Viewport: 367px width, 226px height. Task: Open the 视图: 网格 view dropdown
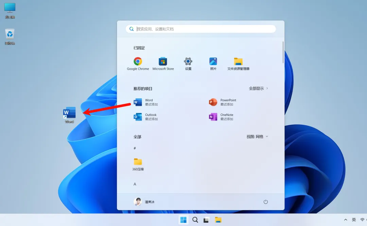[x=257, y=137]
